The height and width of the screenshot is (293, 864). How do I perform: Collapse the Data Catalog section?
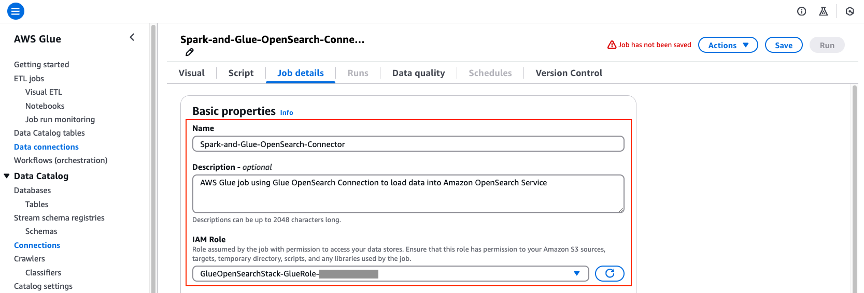coord(7,176)
